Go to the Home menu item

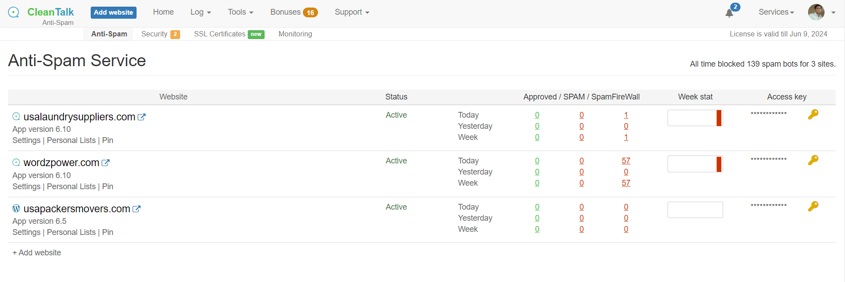[x=163, y=12]
